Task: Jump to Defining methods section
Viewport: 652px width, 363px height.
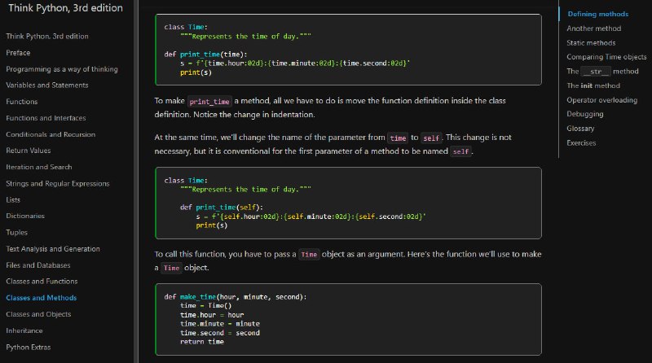Action: [598, 14]
